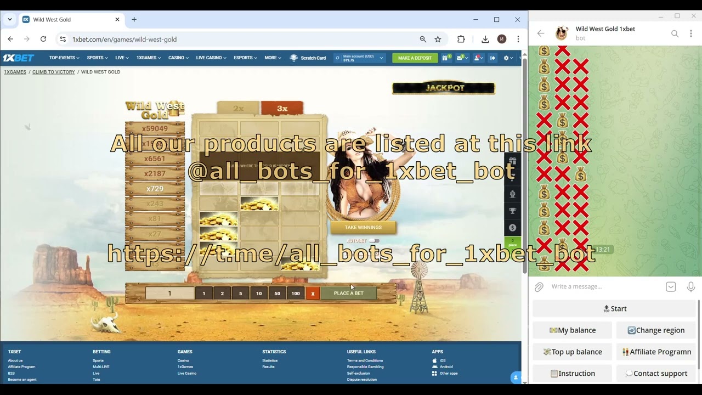Image resolution: width=702 pixels, height=395 pixels.
Task: Expand the Live Casino menu
Action: click(211, 58)
